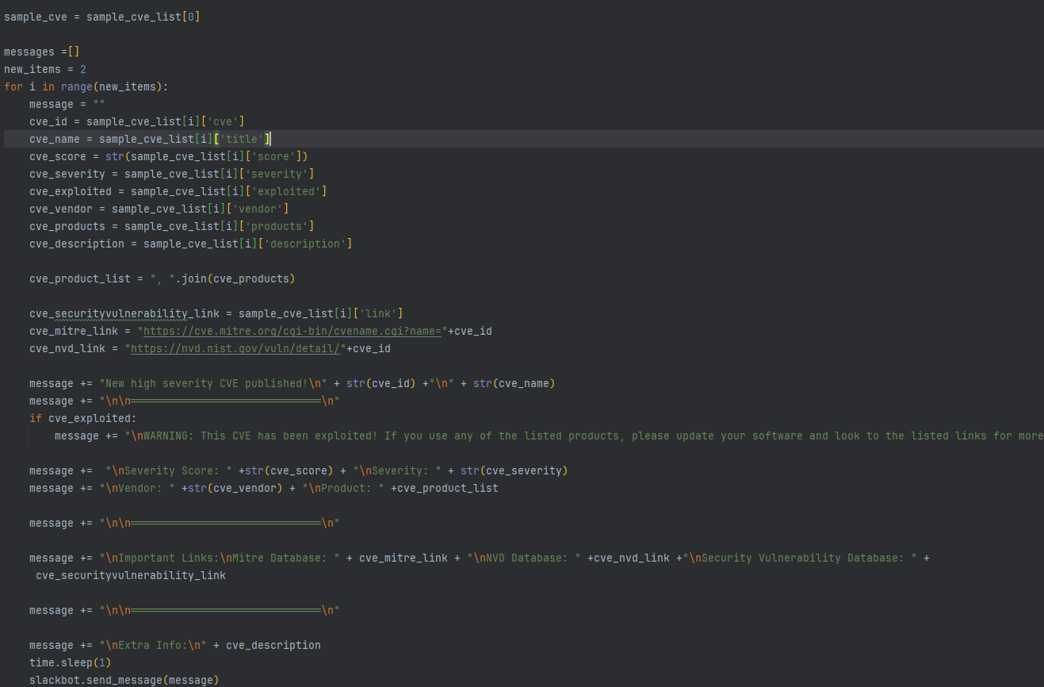
Task: Click the time.sleep(1) statement
Action: tap(63, 662)
